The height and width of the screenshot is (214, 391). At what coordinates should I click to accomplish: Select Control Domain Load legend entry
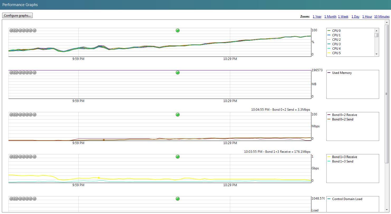click(x=347, y=199)
